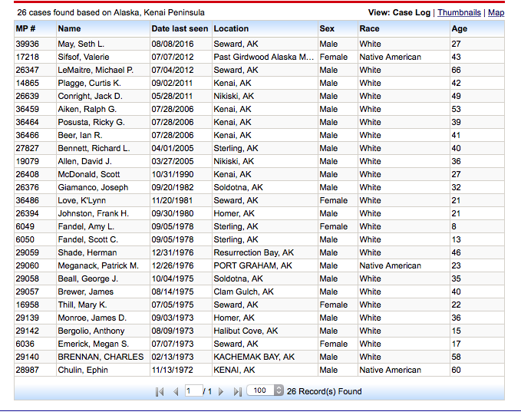The height and width of the screenshot is (415, 521).
Task: Click the next page arrow
Action: pyautogui.click(x=221, y=391)
